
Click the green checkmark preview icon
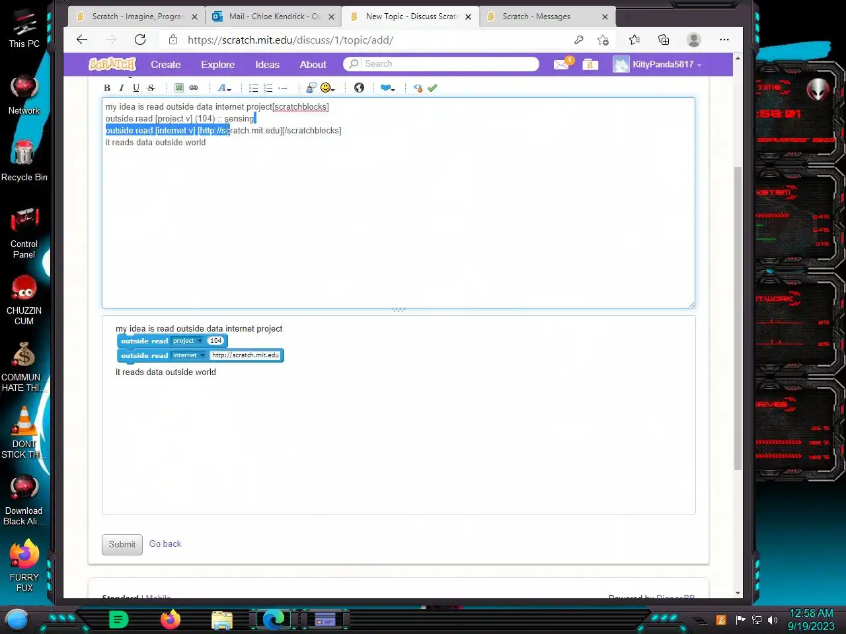pos(432,88)
